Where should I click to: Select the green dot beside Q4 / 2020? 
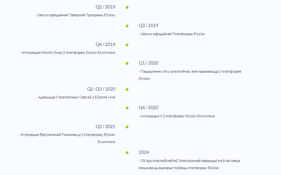click(127, 108)
